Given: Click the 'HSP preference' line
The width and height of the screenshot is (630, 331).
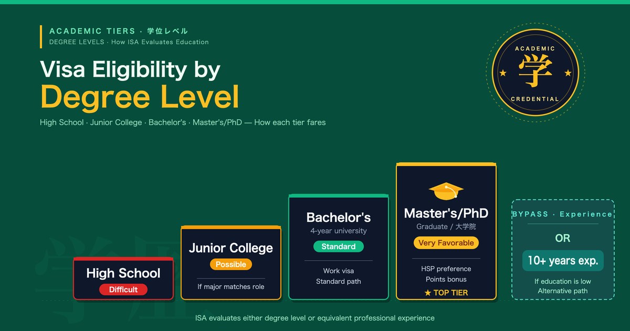Looking at the screenshot, I should [446, 268].
